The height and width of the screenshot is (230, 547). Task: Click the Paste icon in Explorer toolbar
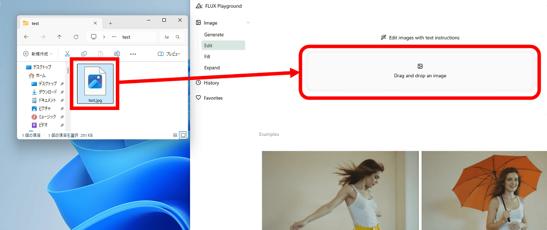(100, 54)
